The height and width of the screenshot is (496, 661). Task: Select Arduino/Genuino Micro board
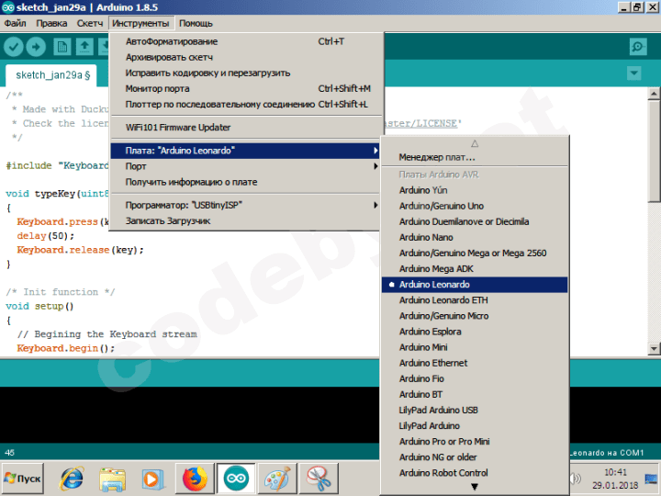coord(475,315)
